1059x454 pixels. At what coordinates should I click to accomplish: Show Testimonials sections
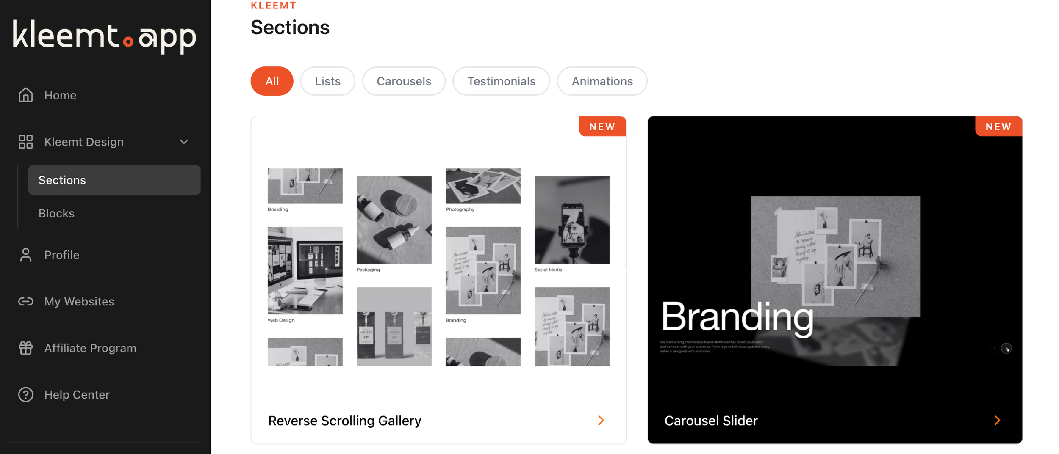point(501,81)
